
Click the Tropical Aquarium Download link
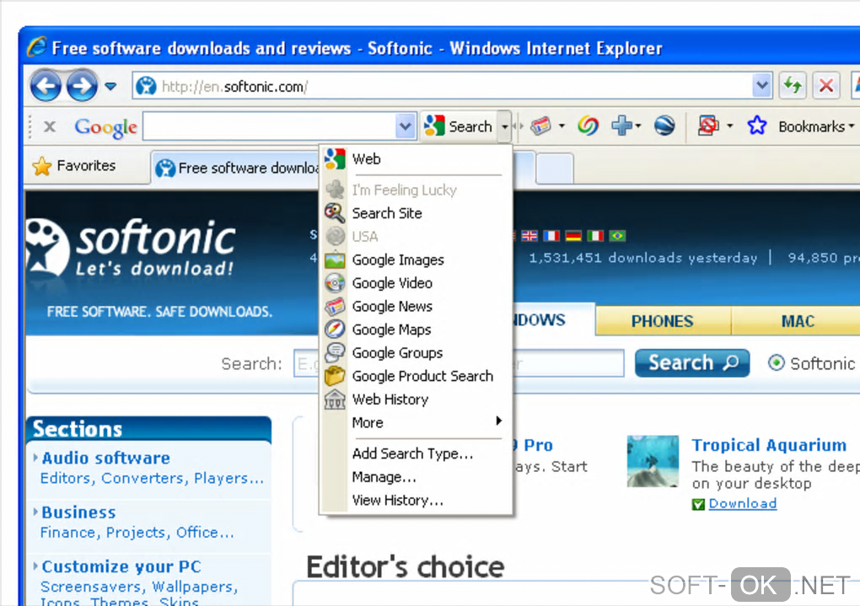tap(743, 503)
